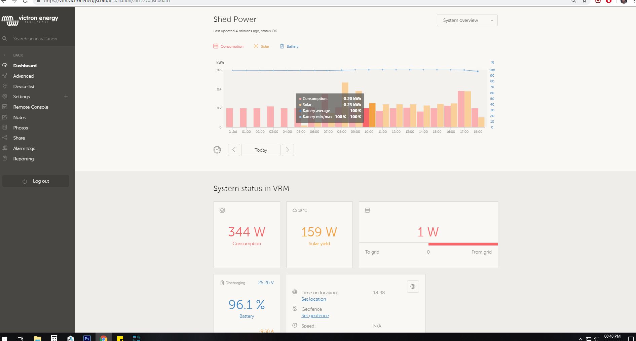Click the Set geofence link
Viewport: 636px width, 341px height.
point(315,315)
